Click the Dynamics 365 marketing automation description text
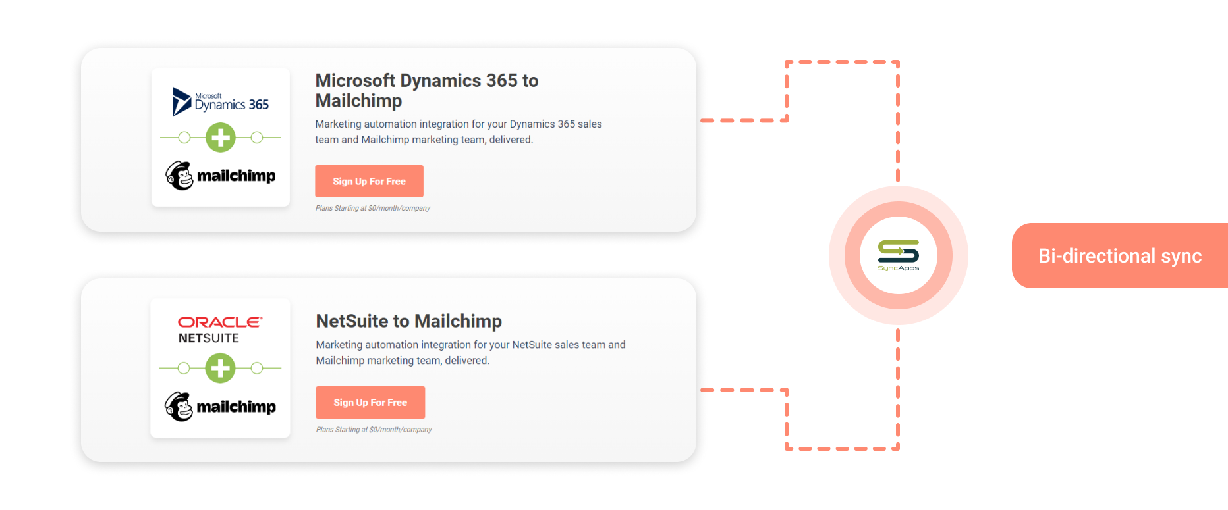 click(459, 132)
